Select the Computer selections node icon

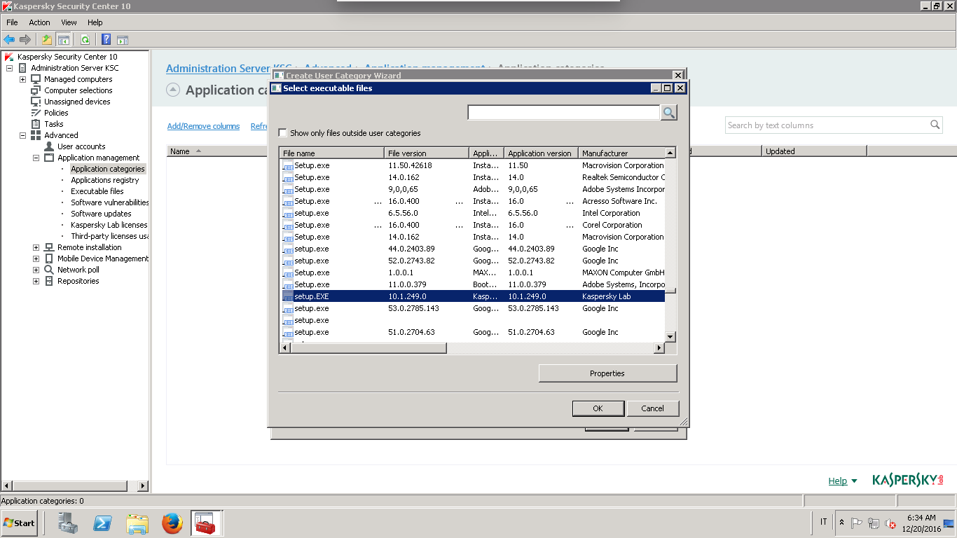[x=36, y=90]
